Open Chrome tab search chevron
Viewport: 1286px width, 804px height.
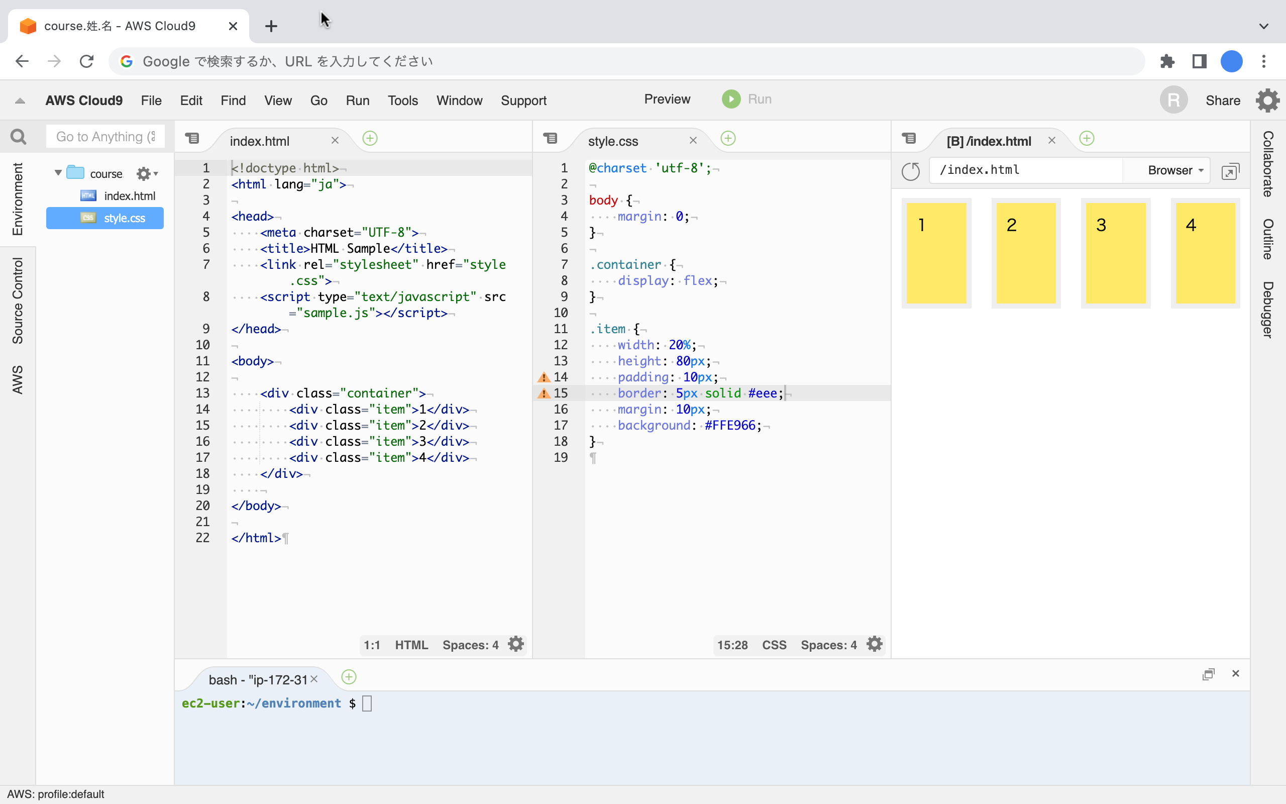tap(1264, 26)
